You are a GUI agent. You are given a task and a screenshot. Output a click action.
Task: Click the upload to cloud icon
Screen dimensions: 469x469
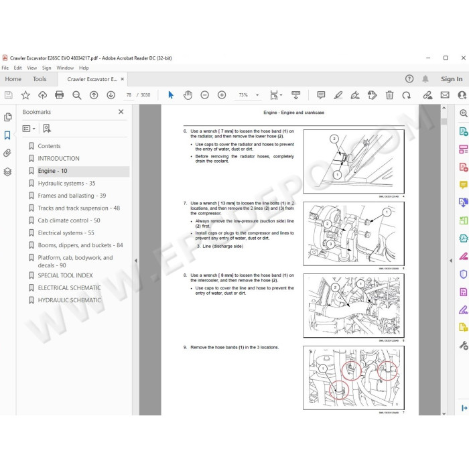(x=42, y=95)
